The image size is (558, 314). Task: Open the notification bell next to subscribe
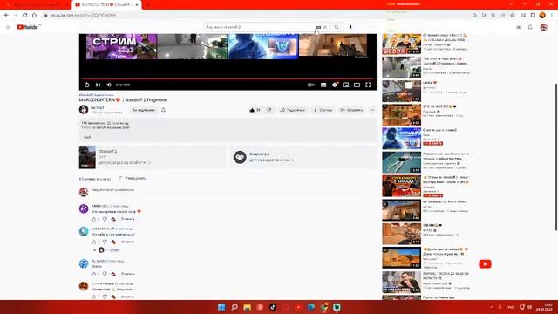(x=163, y=110)
